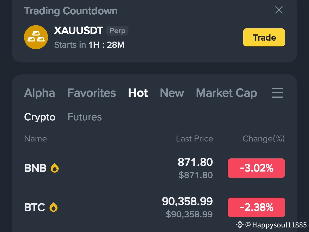Click the BTC -2.38% change badge
Viewport: 309px width, 232px height.
click(x=256, y=207)
